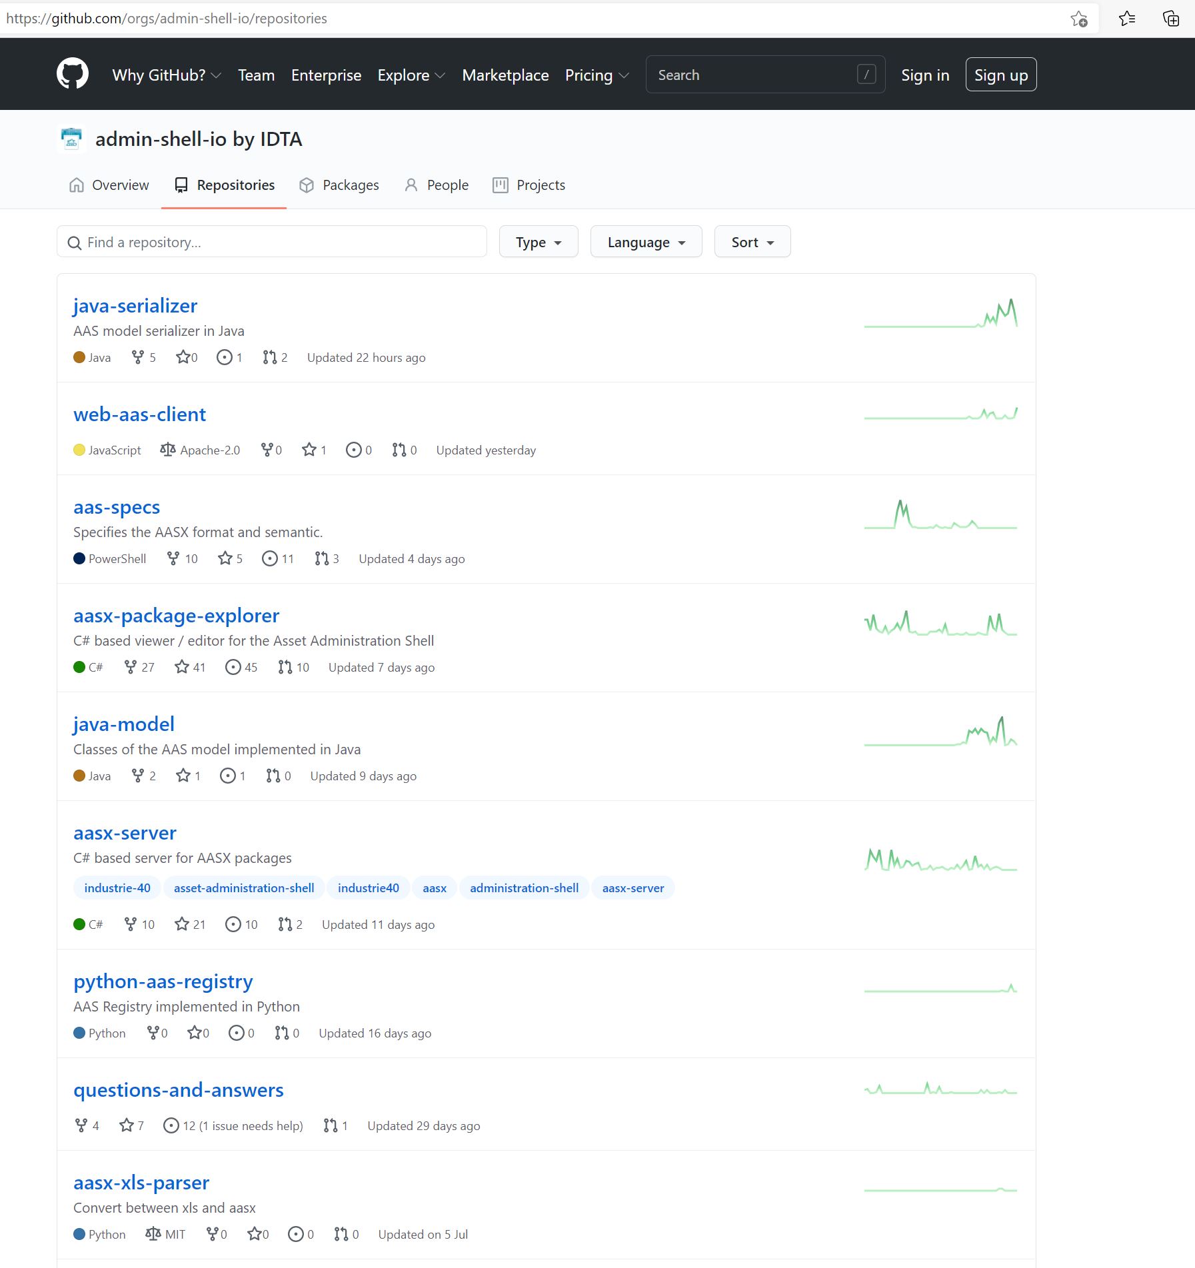The width and height of the screenshot is (1195, 1268).
Task: Click the java-serializer star icon
Action: (183, 358)
